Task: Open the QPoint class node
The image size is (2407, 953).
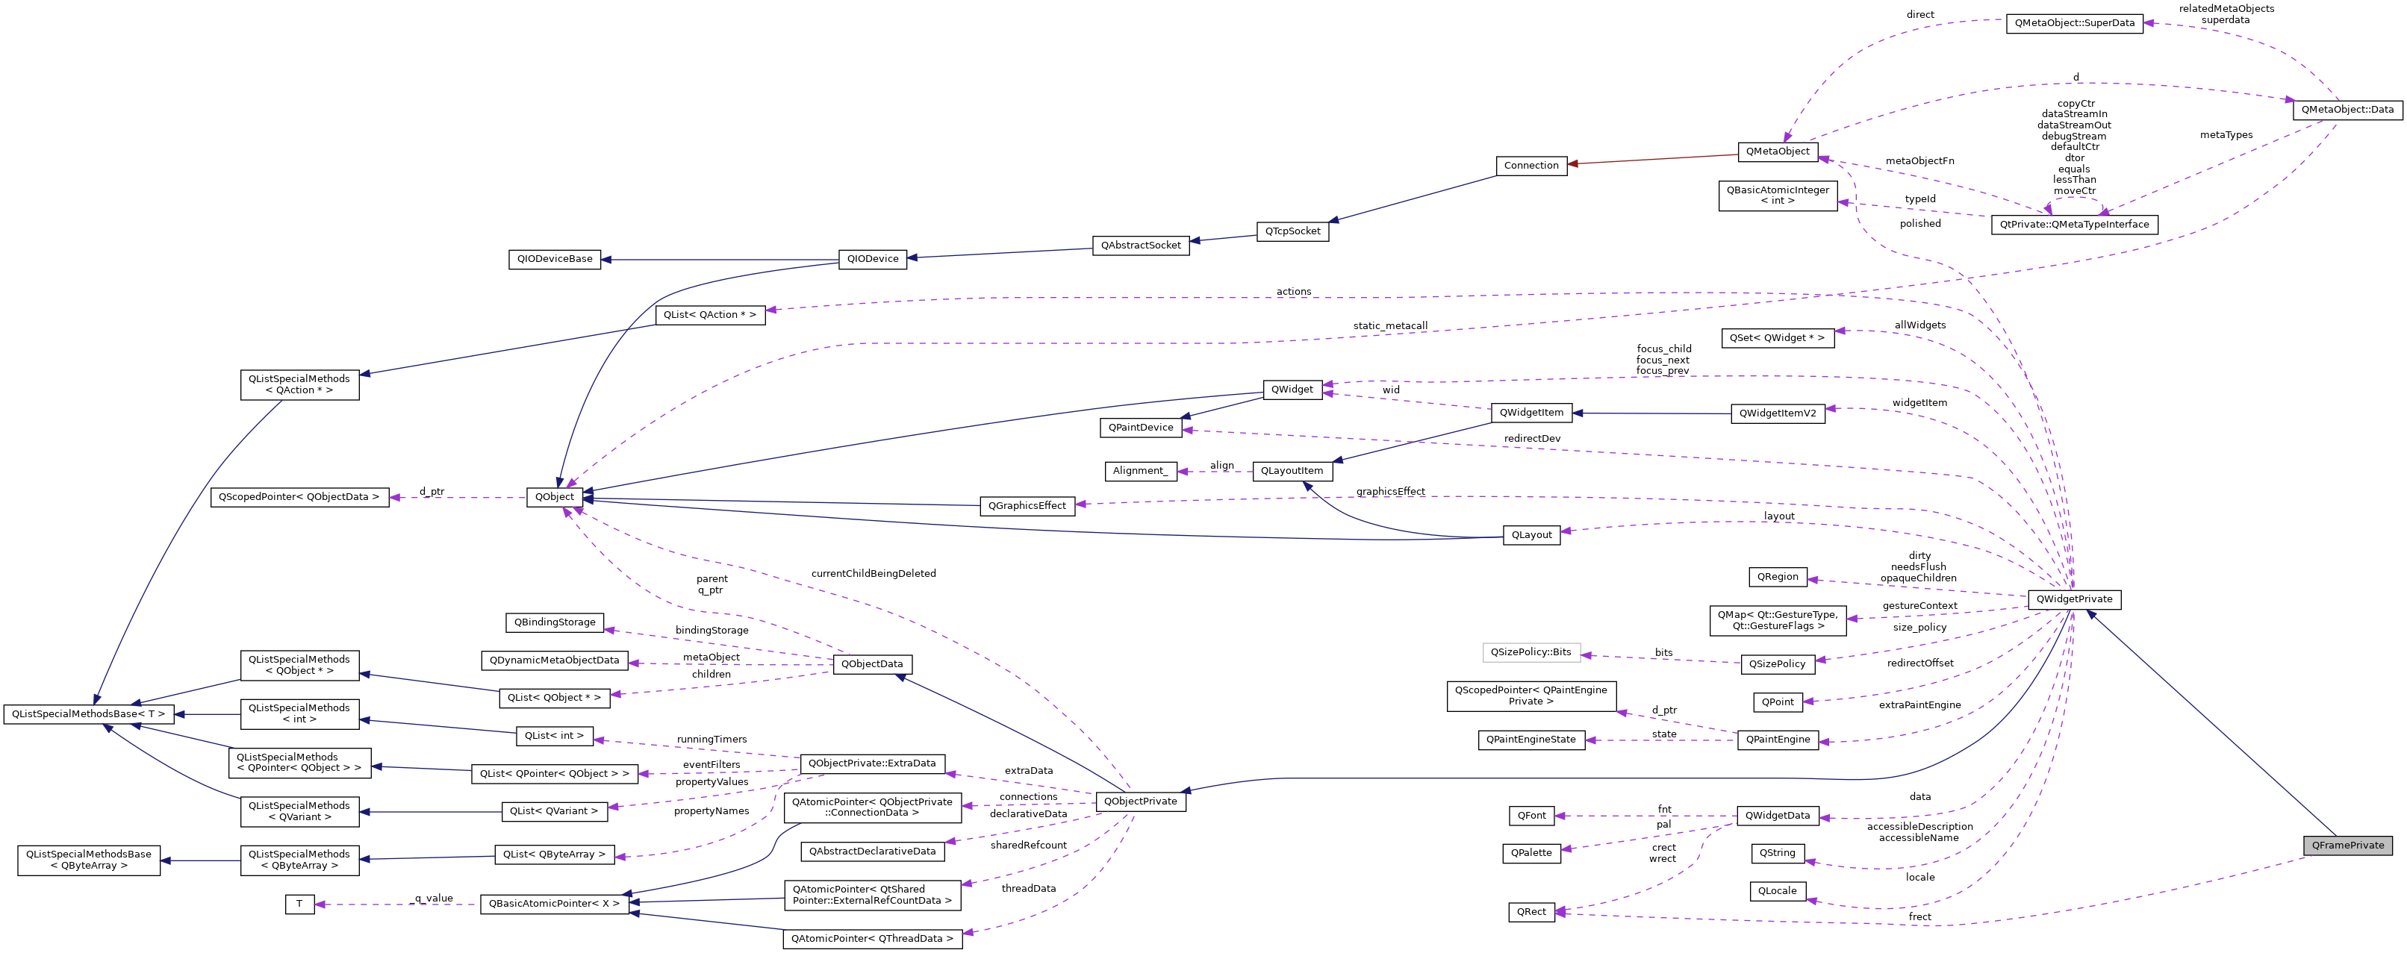Action: point(1777,702)
